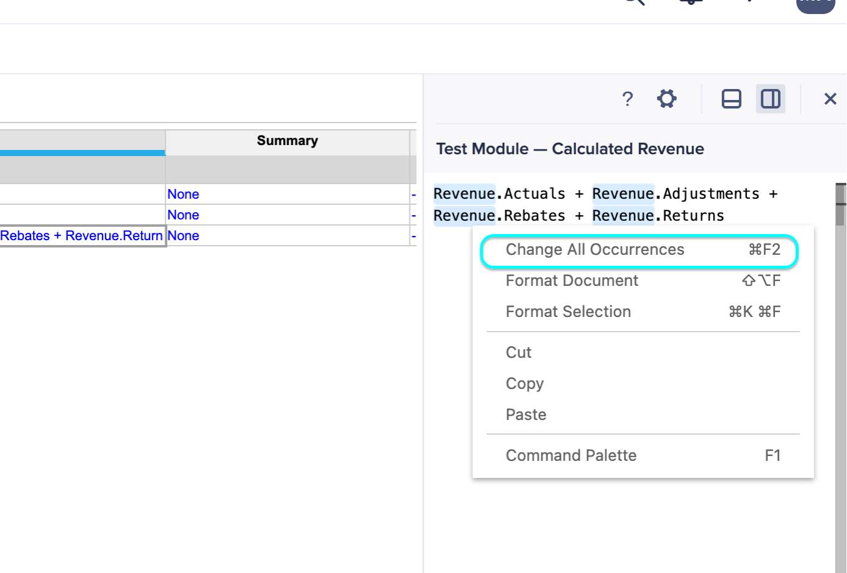The image size is (847, 573).
Task: Choose Paste from context menu
Action: [643, 415]
